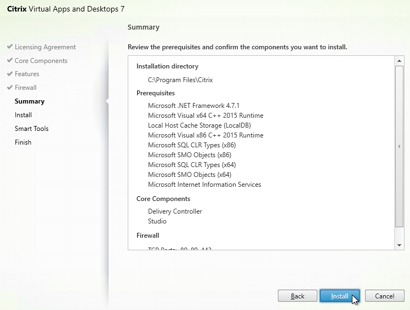The height and width of the screenshot is (310, 410).
Task: Click the Installation directory heading
Action: tap(167, 66)
